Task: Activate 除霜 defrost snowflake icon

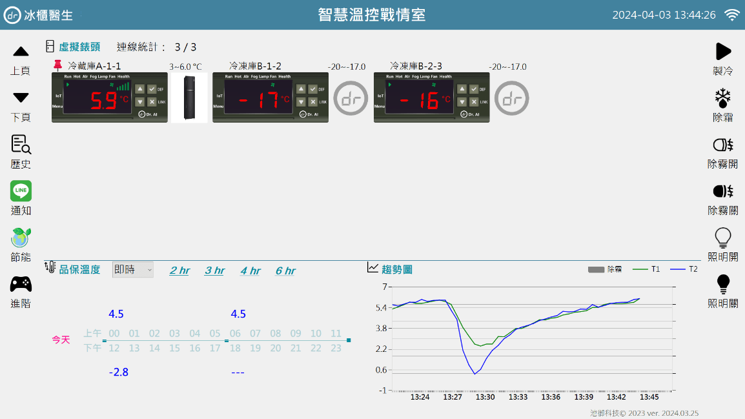Action: [722, 98]
